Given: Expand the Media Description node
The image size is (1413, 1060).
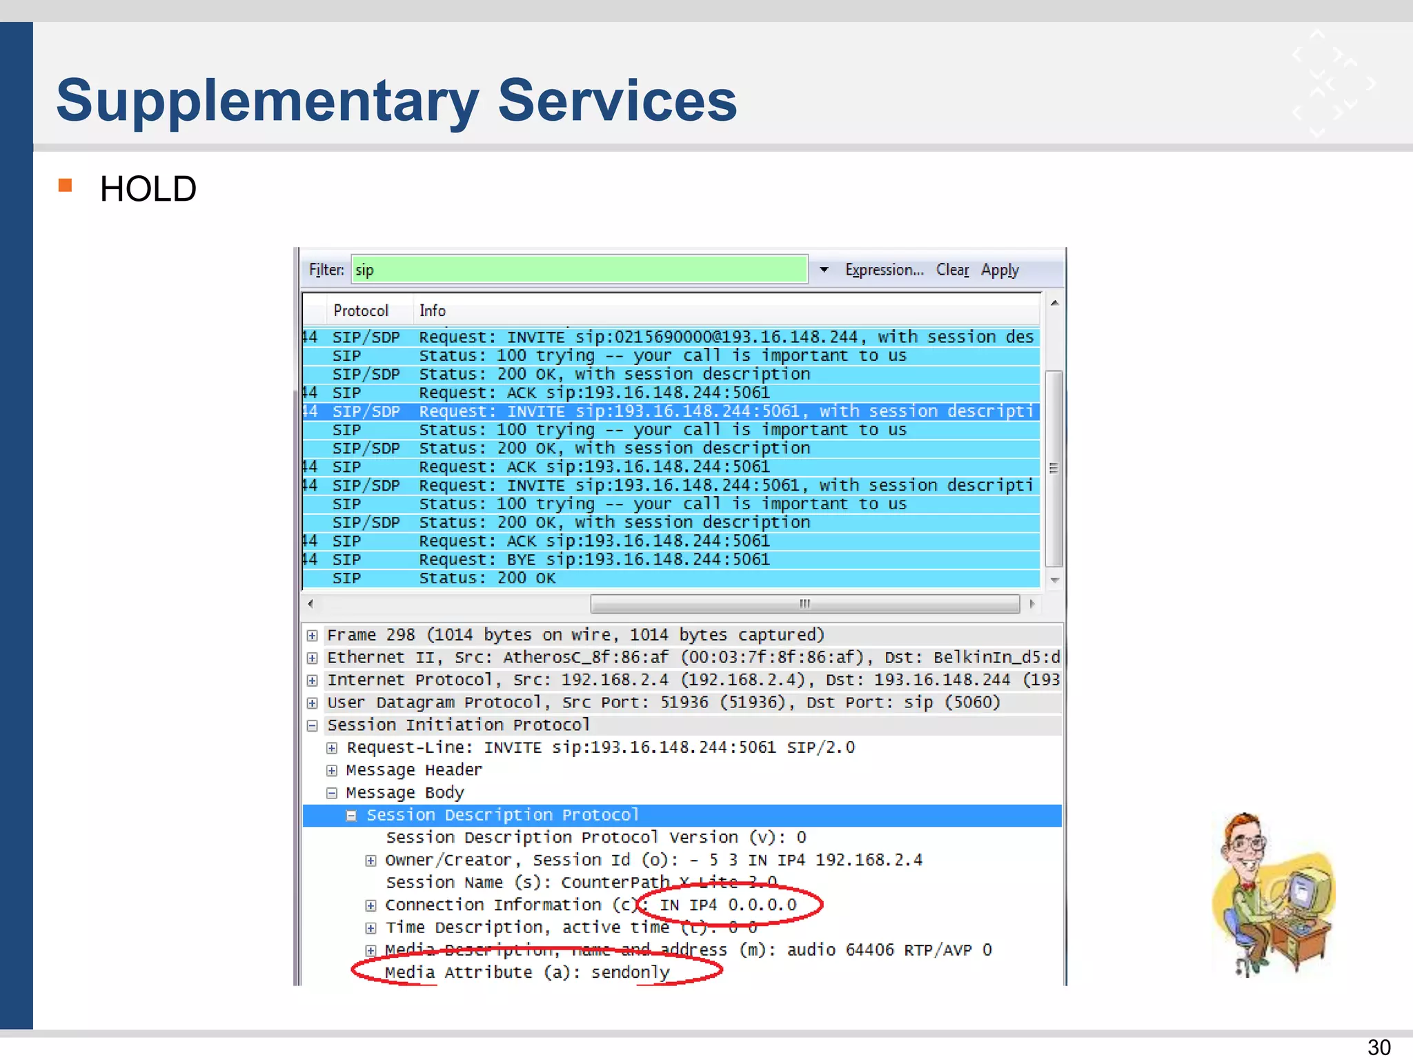Looking at the screenshot, I should [x=370, y=950].
